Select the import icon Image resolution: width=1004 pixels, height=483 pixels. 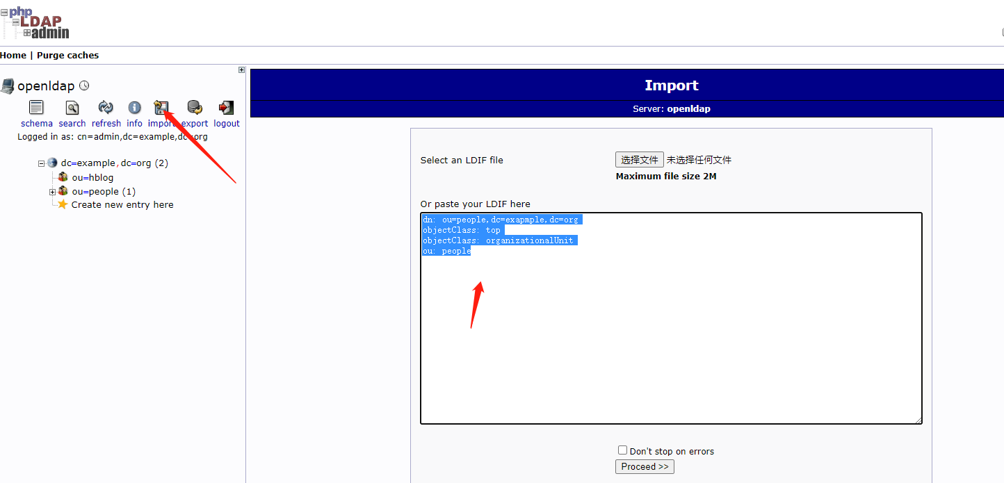coord(161,108)
